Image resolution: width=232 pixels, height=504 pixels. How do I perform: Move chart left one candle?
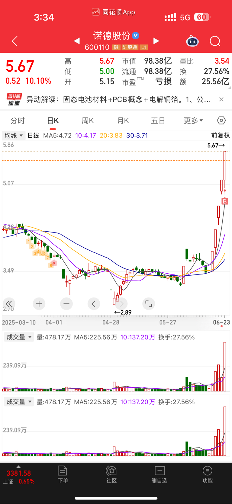point(94,304)
